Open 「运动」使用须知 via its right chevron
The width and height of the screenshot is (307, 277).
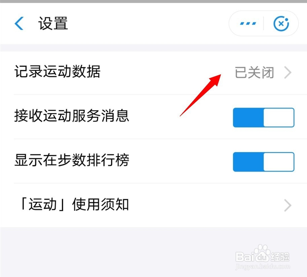(288, 205)
